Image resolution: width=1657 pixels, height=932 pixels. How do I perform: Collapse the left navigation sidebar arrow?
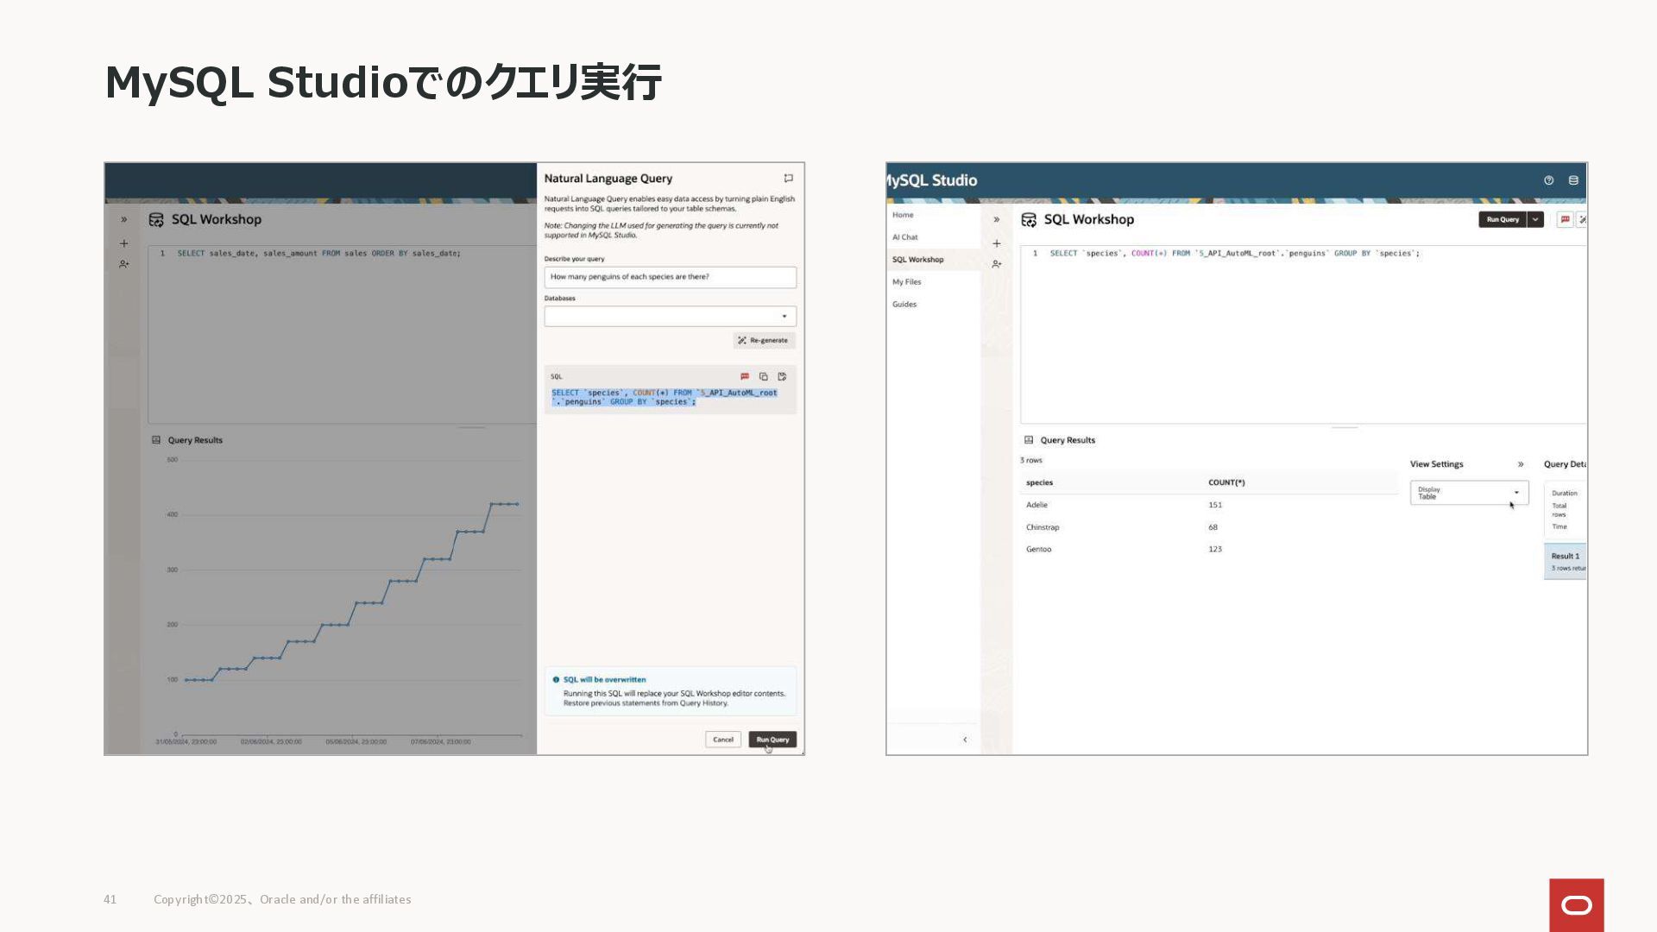click(x=965, y=740)
